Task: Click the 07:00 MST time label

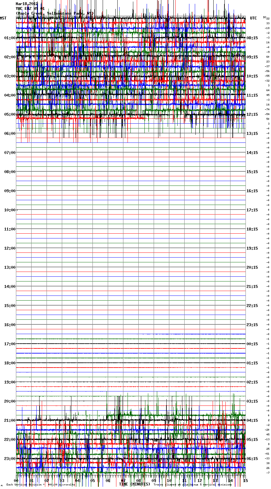Action: [10, 153]
